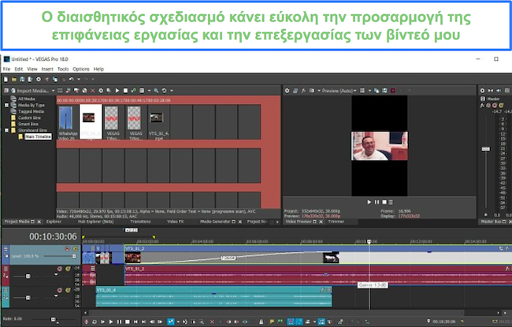Click save snapshot to file icon

coord(384,91)
